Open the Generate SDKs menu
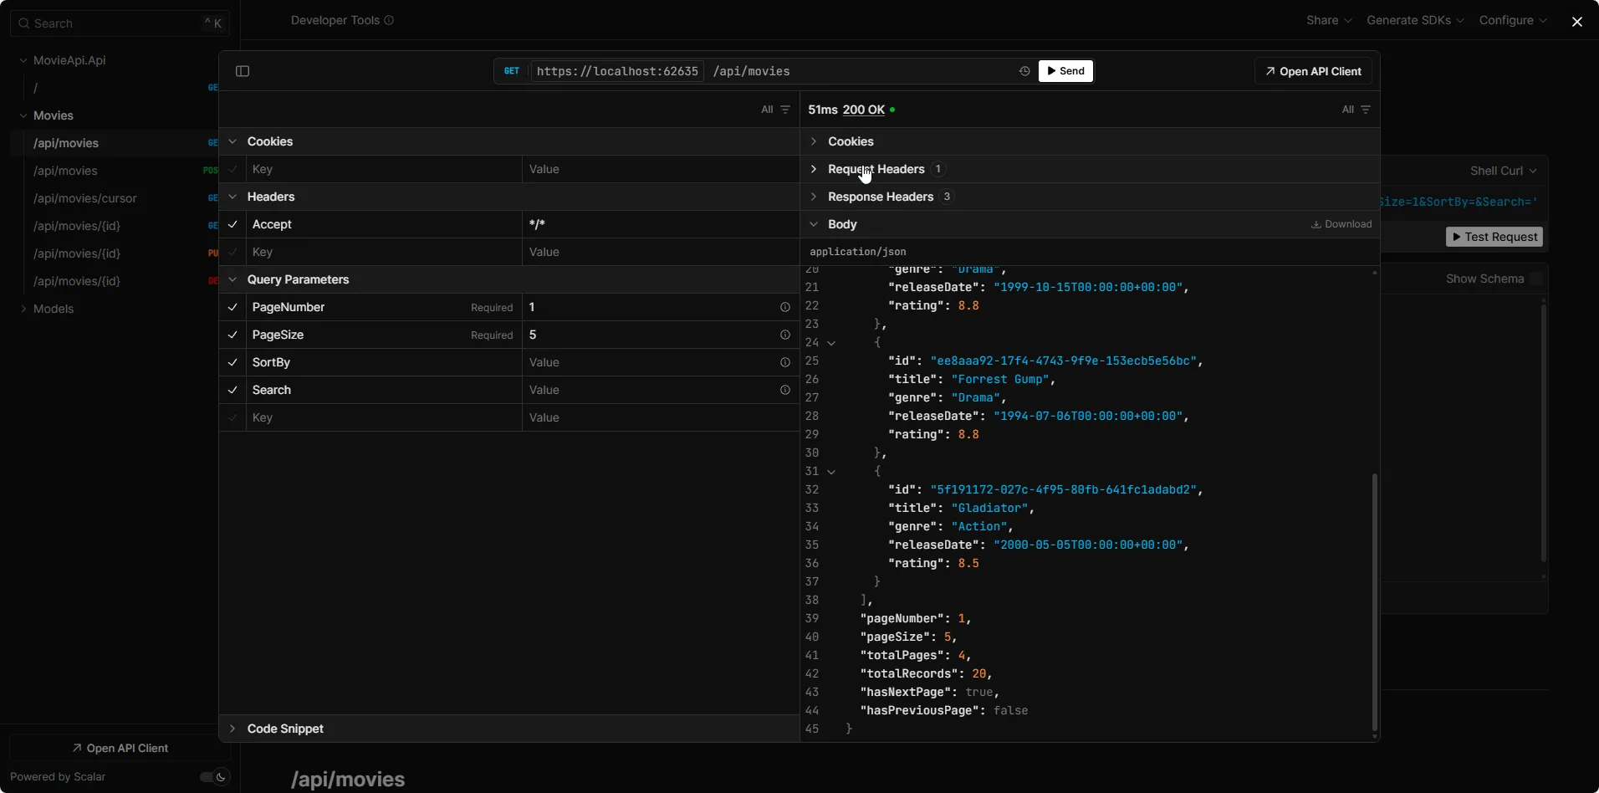The width and height of the screenshot is (1599, 793). [1414, 20]
